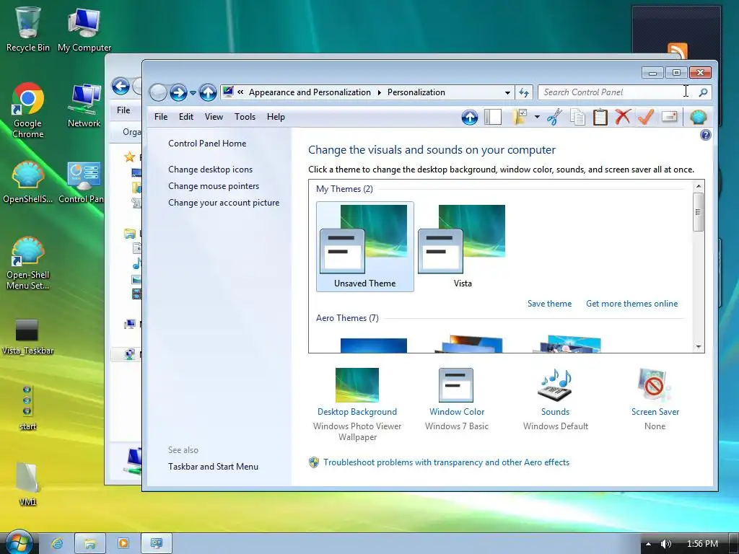
Task: Click the Up arrow in navigation bar
Action: tap(208, 93)
